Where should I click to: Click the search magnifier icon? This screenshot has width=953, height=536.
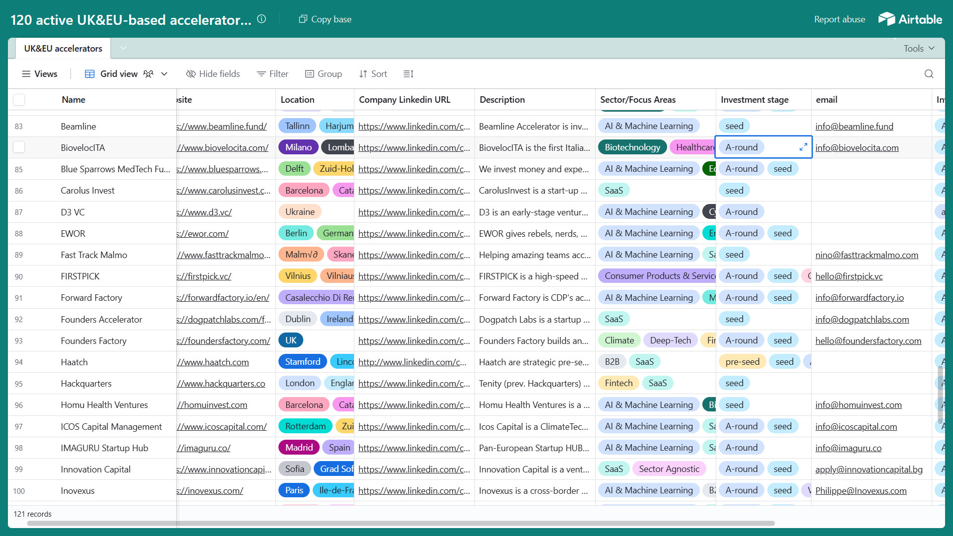pyautogui.click(x=929, y=74)
